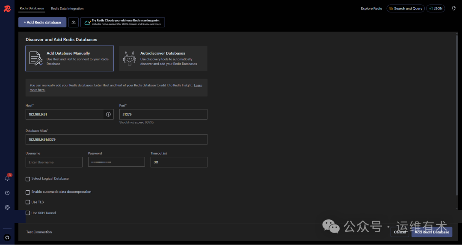Open the Try Redis Cloud banner

point(123,22)
